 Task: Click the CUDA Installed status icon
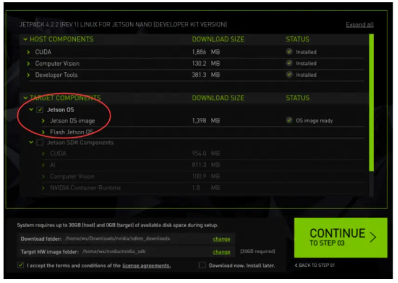[289, 52]
